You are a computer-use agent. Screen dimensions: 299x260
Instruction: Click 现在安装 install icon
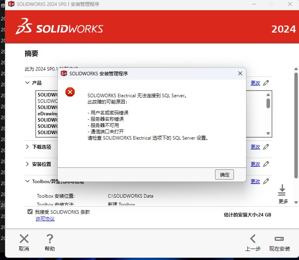click(x=279, y=239)
